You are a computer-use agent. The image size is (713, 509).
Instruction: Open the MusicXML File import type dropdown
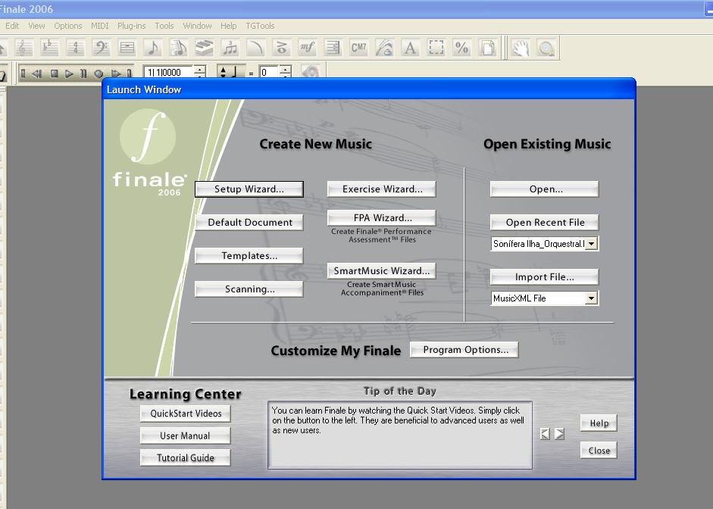(591, 298)
